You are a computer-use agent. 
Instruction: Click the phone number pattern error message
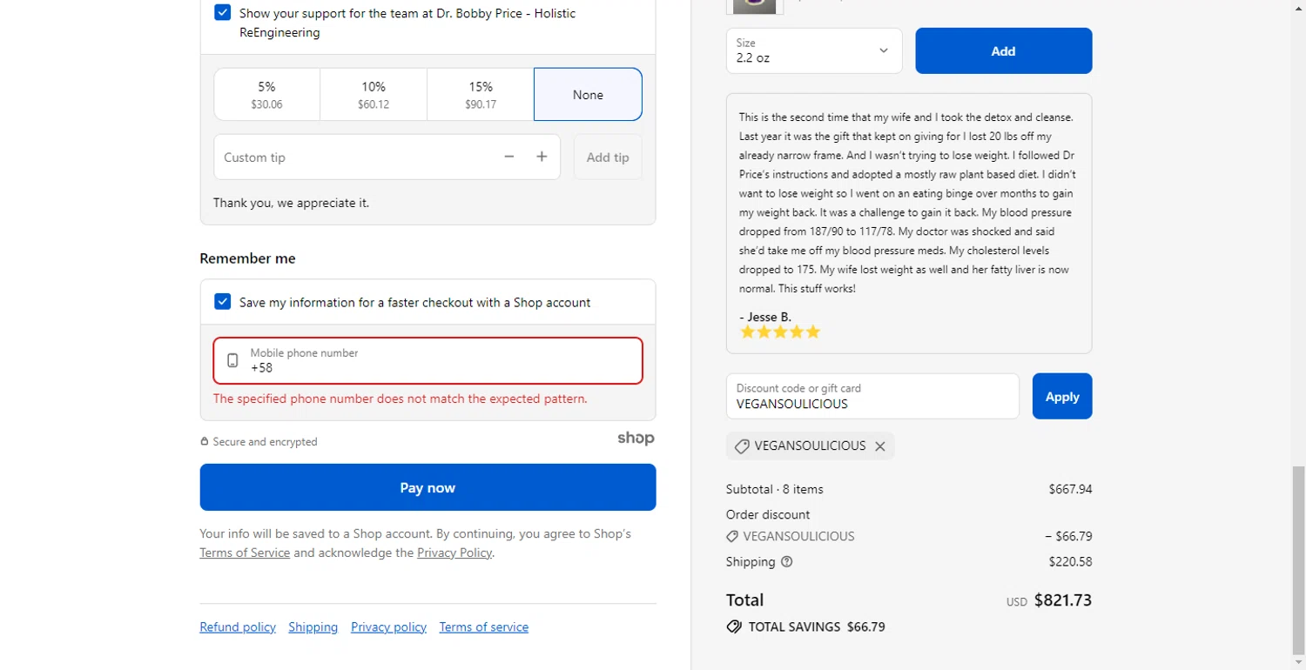(x=401, y=399)
